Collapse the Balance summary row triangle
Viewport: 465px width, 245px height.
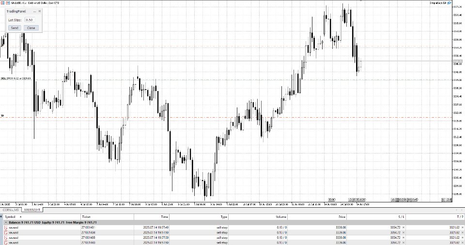pos(6,222)
